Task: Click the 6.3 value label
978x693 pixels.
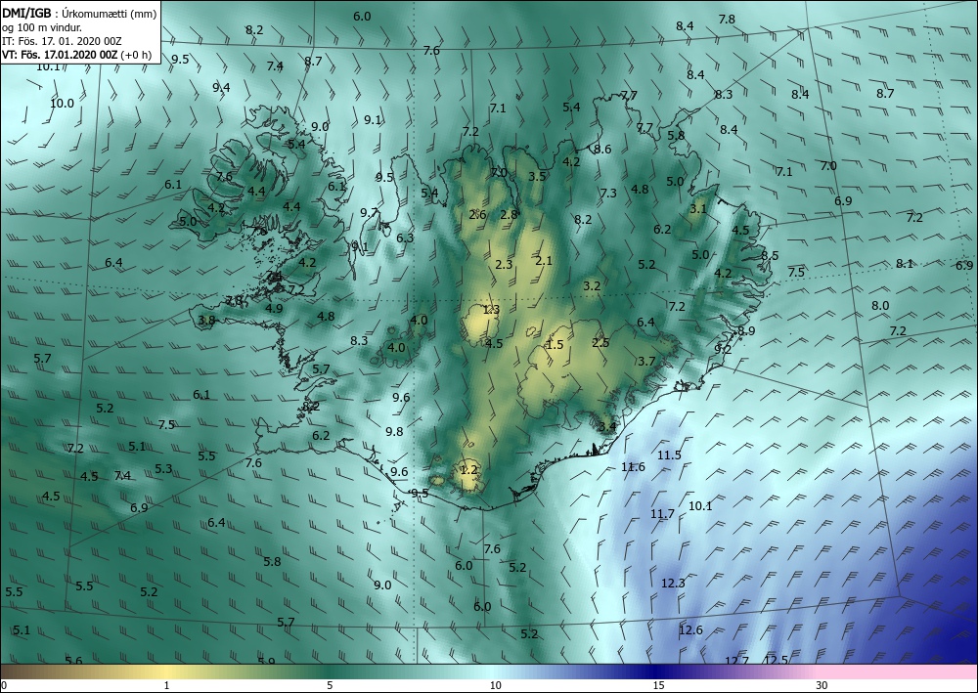Action: click(405, 238)
